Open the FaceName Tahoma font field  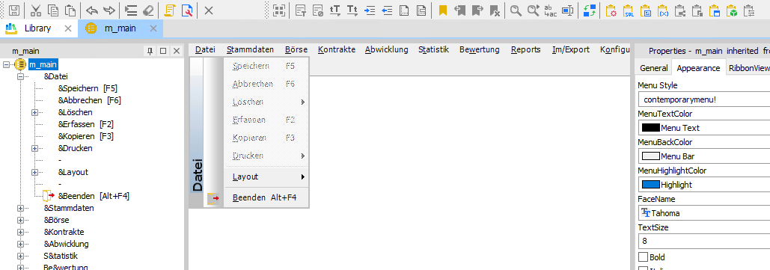[704, 213]
